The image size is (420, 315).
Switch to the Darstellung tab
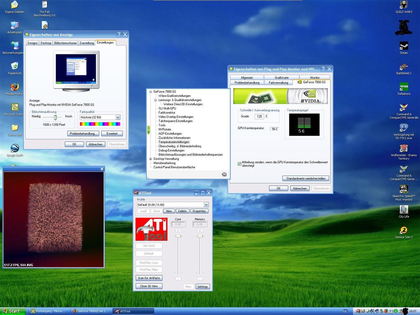[x=87, y=43]
